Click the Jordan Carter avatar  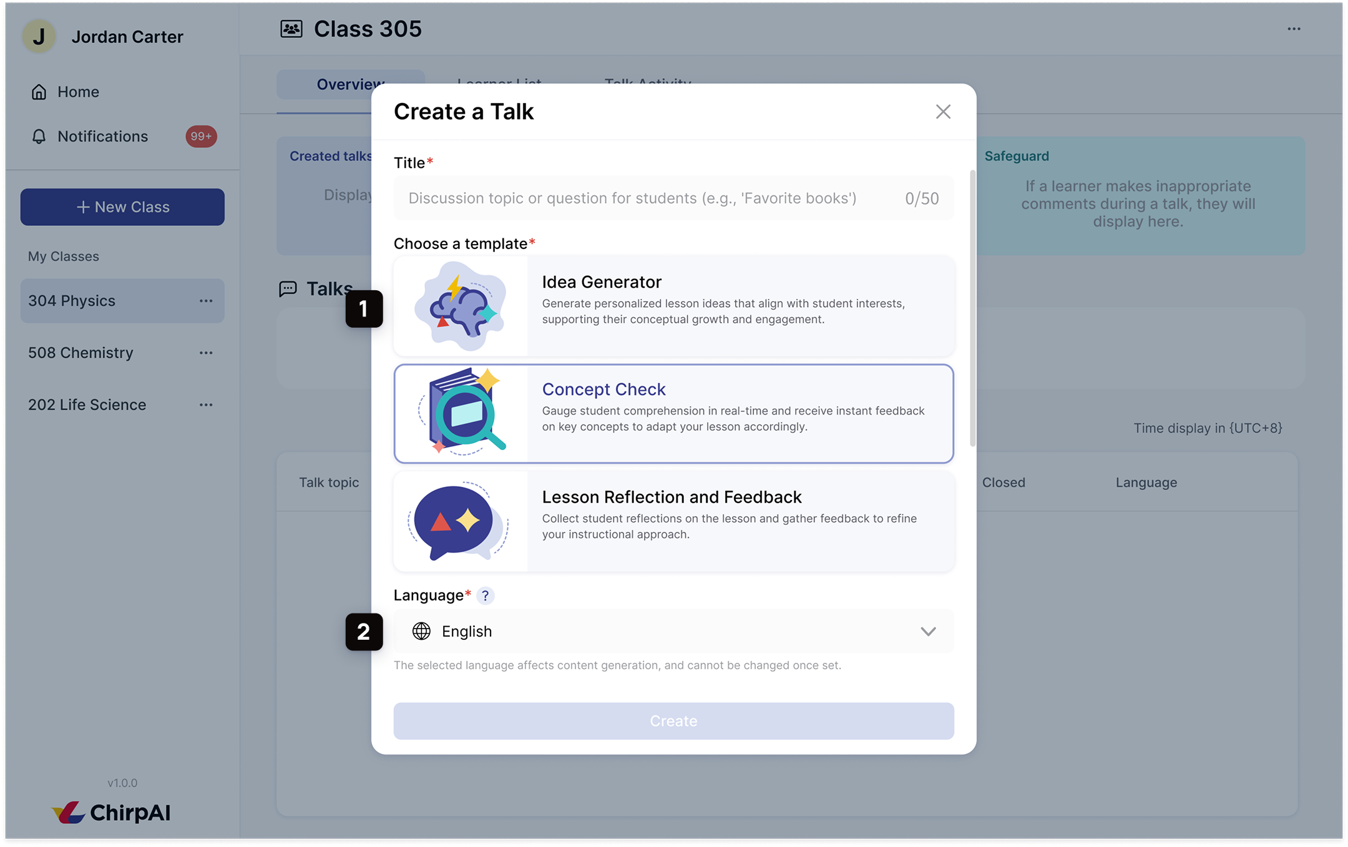coord(39,37)
